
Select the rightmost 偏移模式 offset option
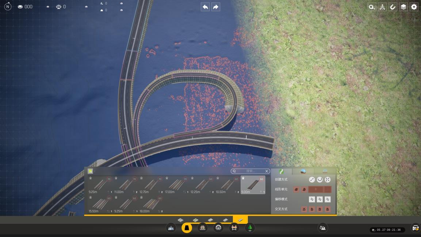click(328, 199)
